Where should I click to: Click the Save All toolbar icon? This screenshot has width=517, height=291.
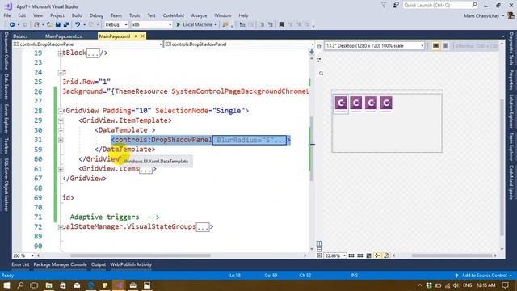click(66, 25)
